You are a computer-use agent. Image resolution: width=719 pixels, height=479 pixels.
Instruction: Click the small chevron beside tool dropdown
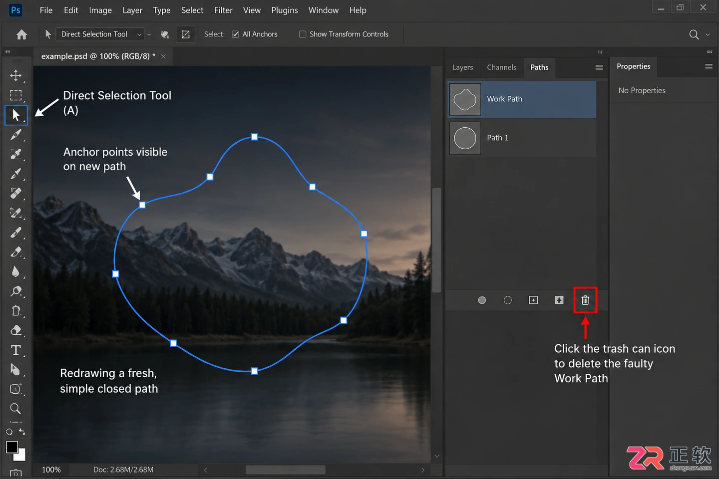point(149,35)
